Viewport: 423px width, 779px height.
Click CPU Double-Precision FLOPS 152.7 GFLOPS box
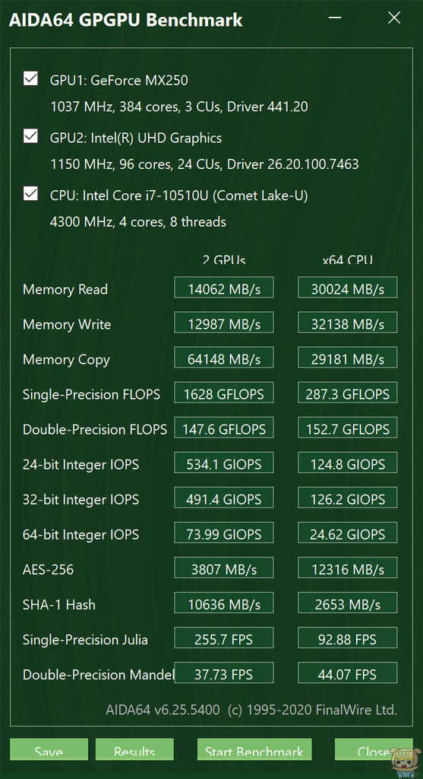(x=347, y=428)
